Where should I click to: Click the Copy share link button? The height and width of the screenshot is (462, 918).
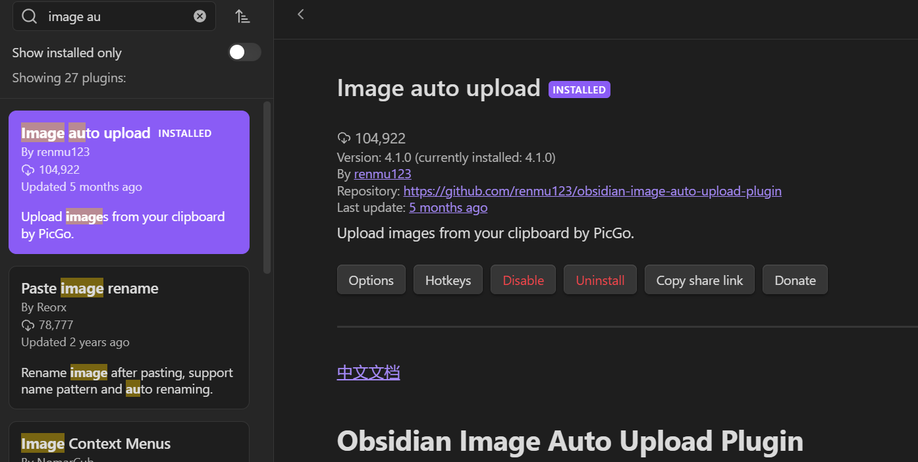[699, 280]
